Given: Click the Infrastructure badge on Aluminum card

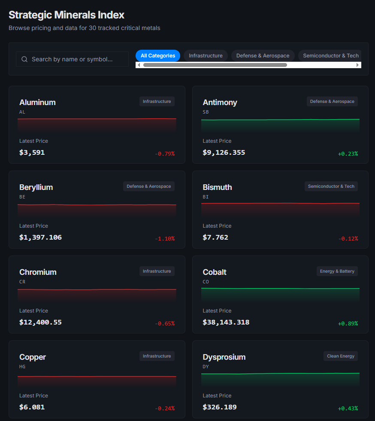Looking at the screenshot, I should click(157, 102).
